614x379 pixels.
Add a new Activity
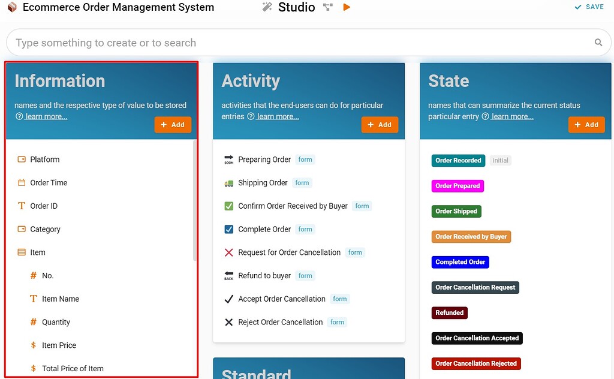click(x=380, y=125)
